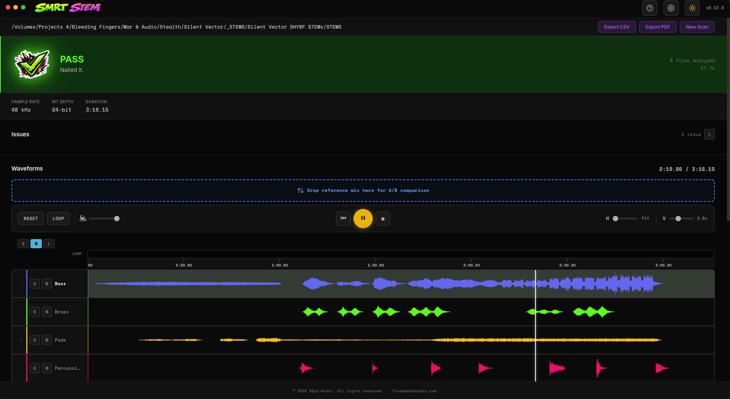The width and height of the screenshot is (730, 399).
Task: Solo the Bass stem
Action: [35, 284]
